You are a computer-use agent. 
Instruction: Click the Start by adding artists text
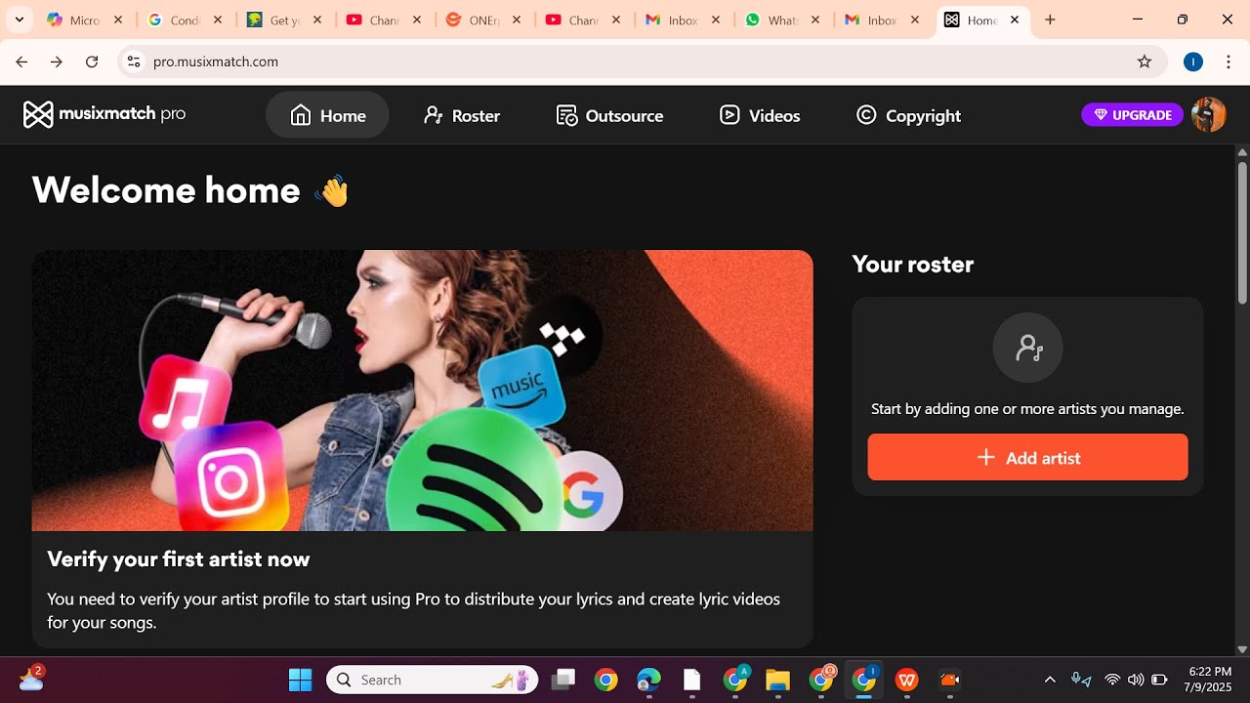coord(1027,409)
